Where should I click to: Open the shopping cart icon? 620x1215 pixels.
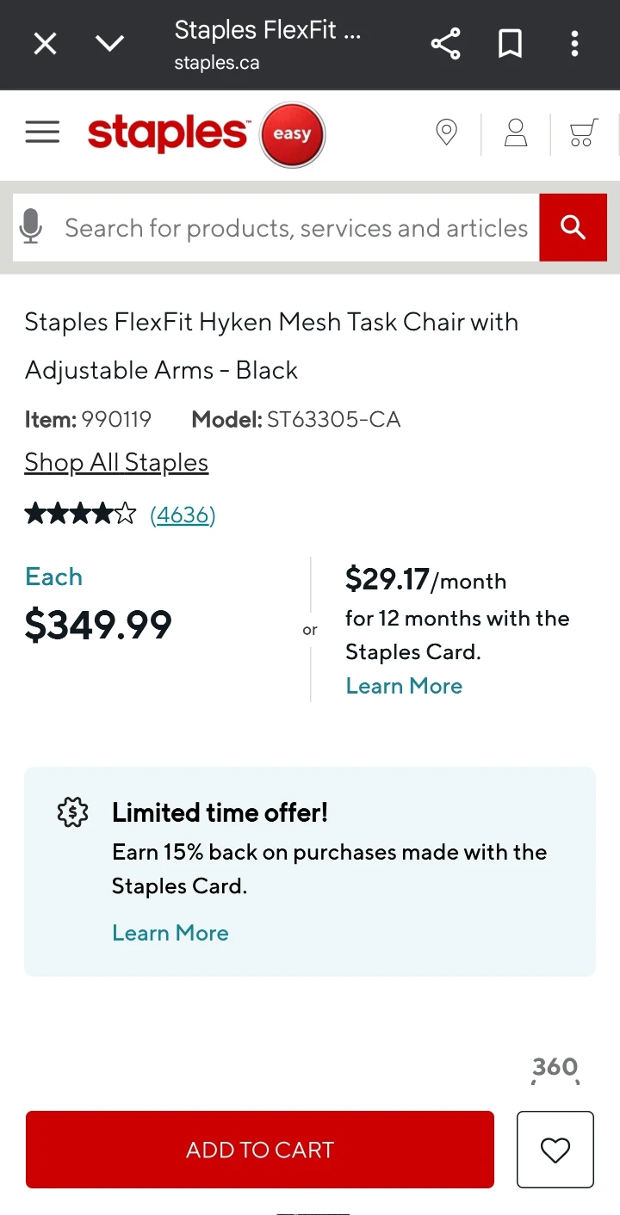[583, 133]
